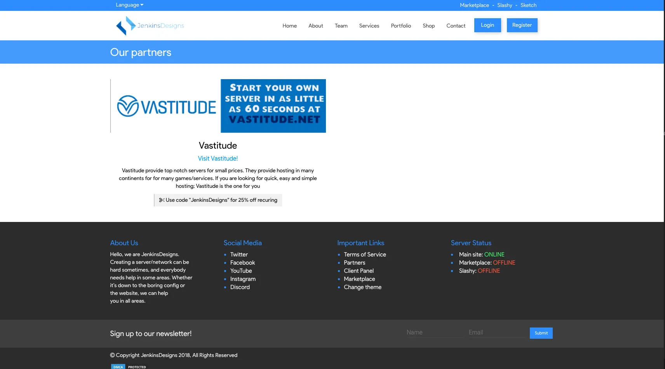Open the Partners footer link
Viewport: 665px width, 369px height.
click(354, 263)
